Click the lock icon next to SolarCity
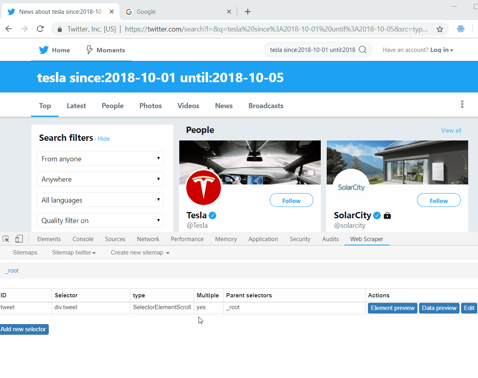This screenshot has height=378, width=478. (387, 216)
